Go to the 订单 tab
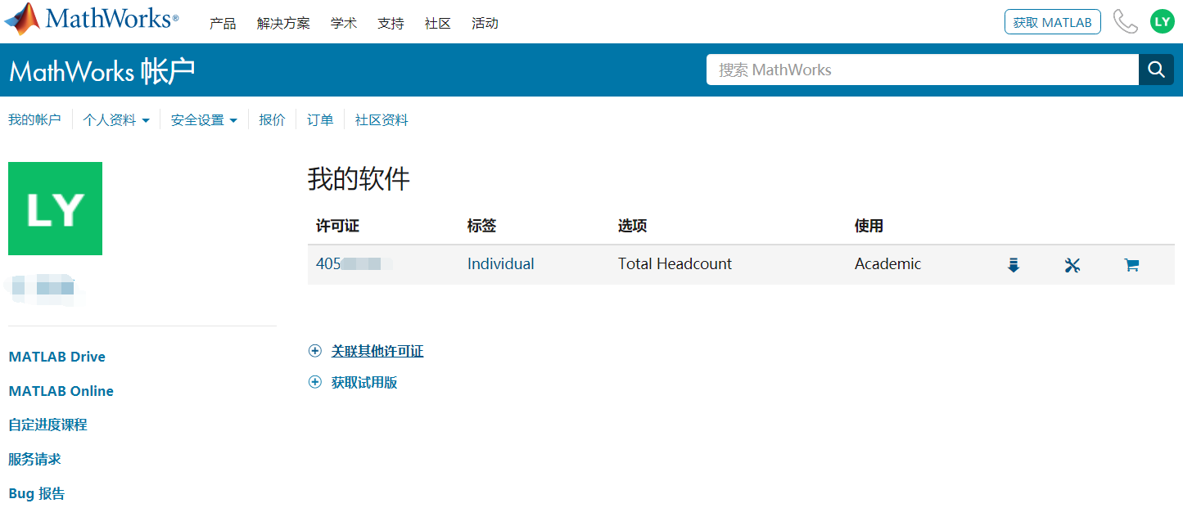This screenshot has height=517, width=1183. tap(320, 120)
